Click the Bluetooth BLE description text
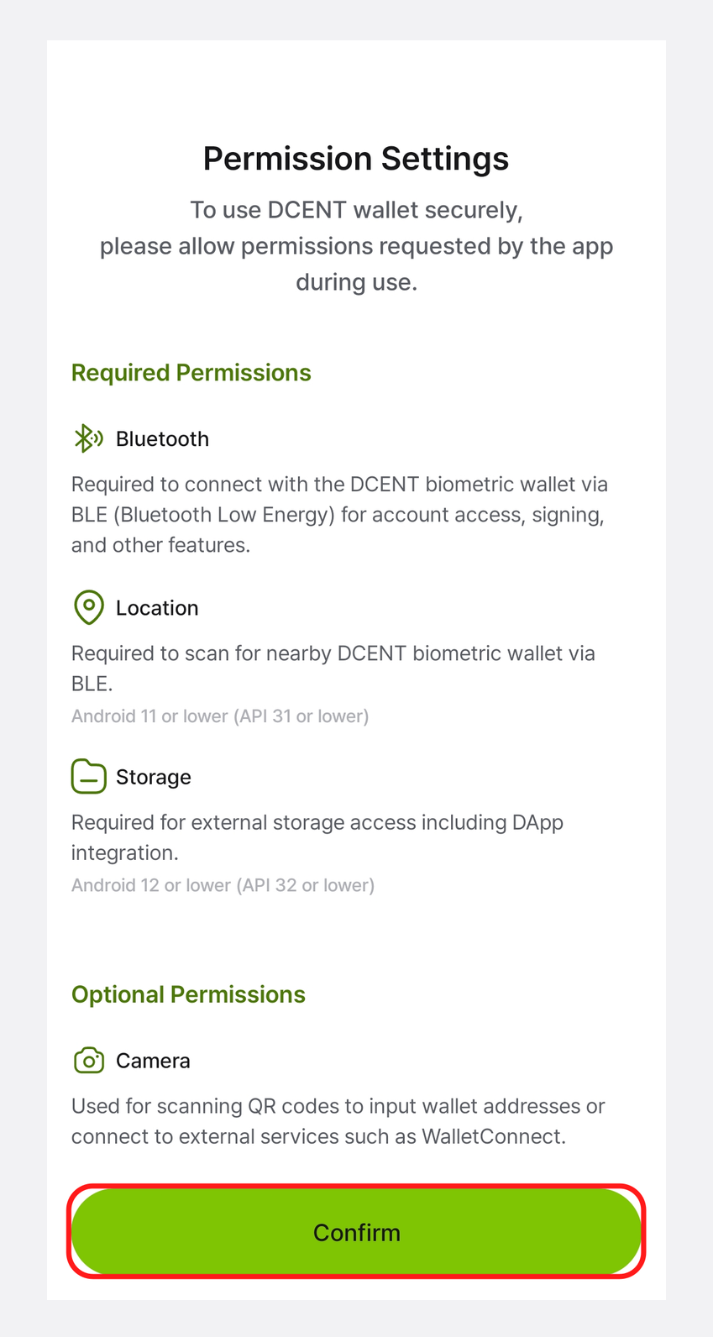Viewport: 713px width, 1337px height. point(339,515)
